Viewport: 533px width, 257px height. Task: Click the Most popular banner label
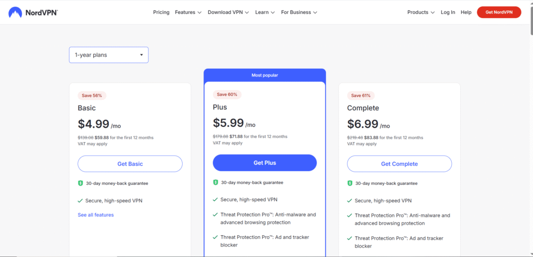click(x=264, y=75)
